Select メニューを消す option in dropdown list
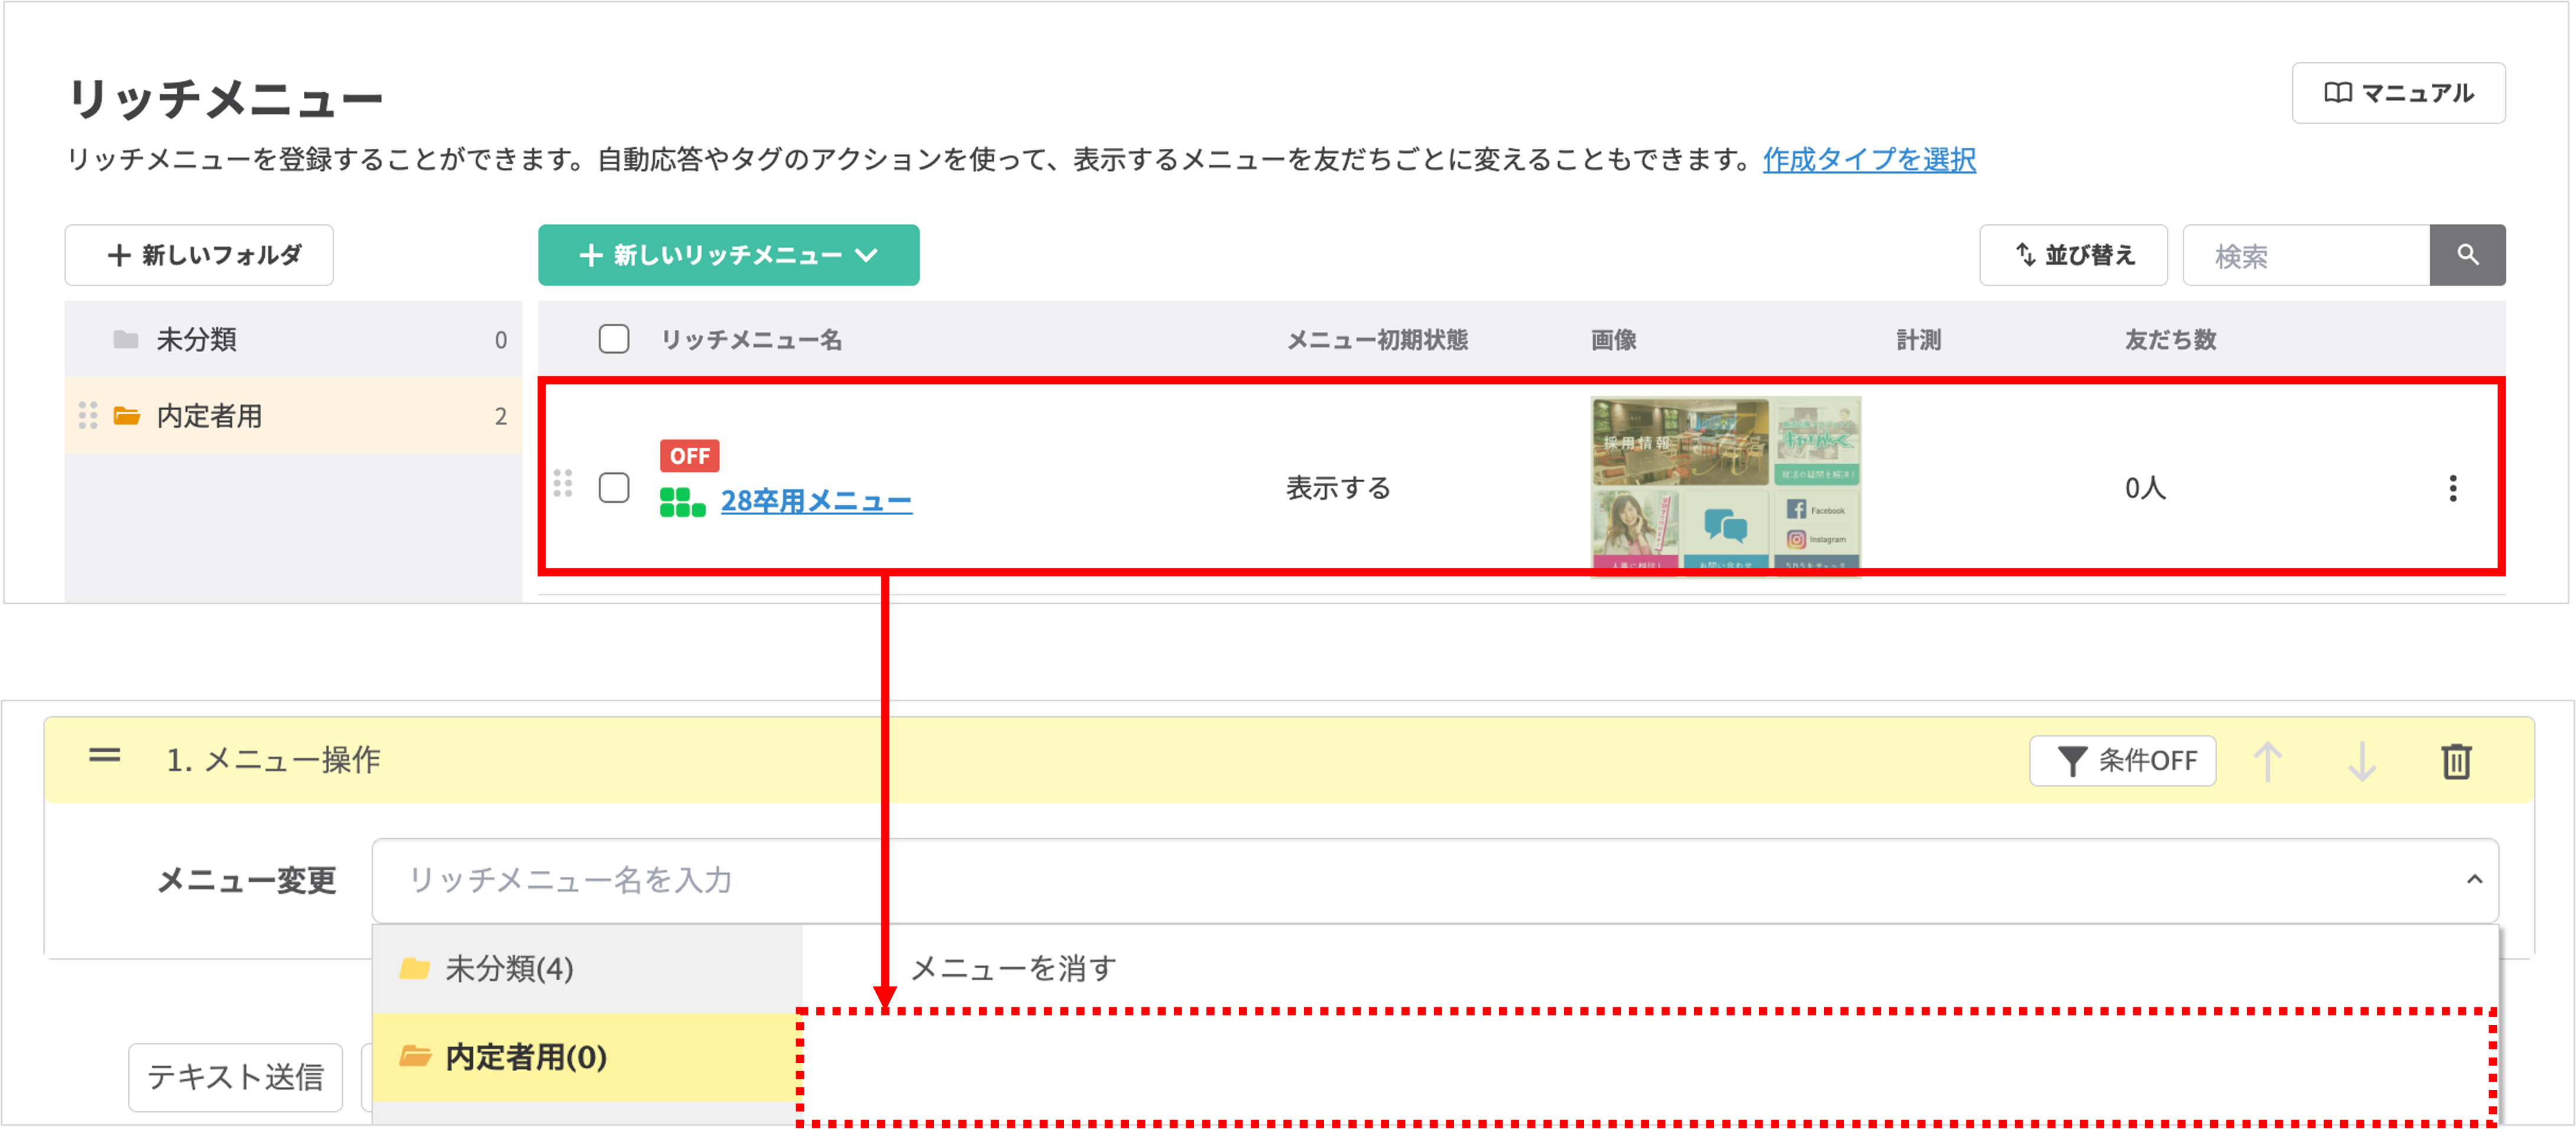Screen dimensions: 2576x1129 [x=1012, y=967]
